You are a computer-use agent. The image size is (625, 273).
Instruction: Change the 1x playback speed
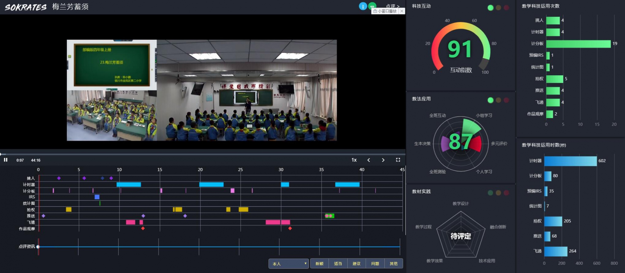pyautogui.click(x=354, y=160)
